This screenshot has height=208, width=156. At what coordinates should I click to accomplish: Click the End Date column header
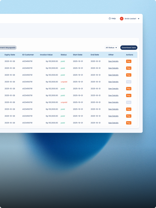[x=95, y=55]
